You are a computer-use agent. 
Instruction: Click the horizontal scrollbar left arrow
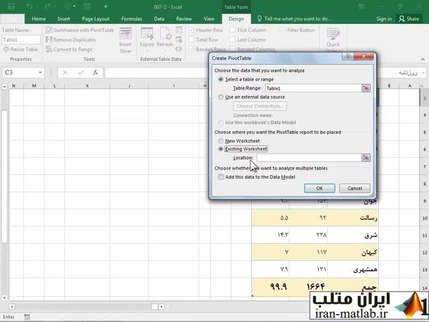(12, 307)
